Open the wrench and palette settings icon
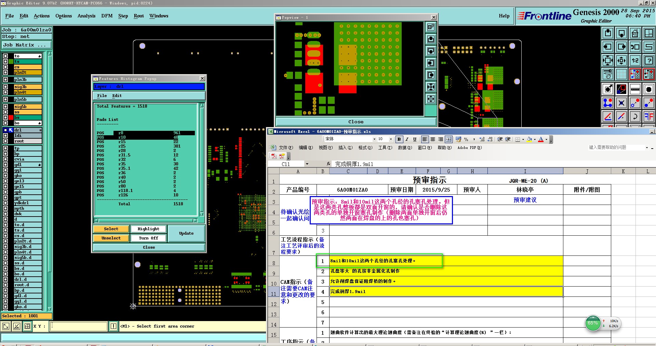The height and width of the screenshot is (346, 656). (608, 74)
